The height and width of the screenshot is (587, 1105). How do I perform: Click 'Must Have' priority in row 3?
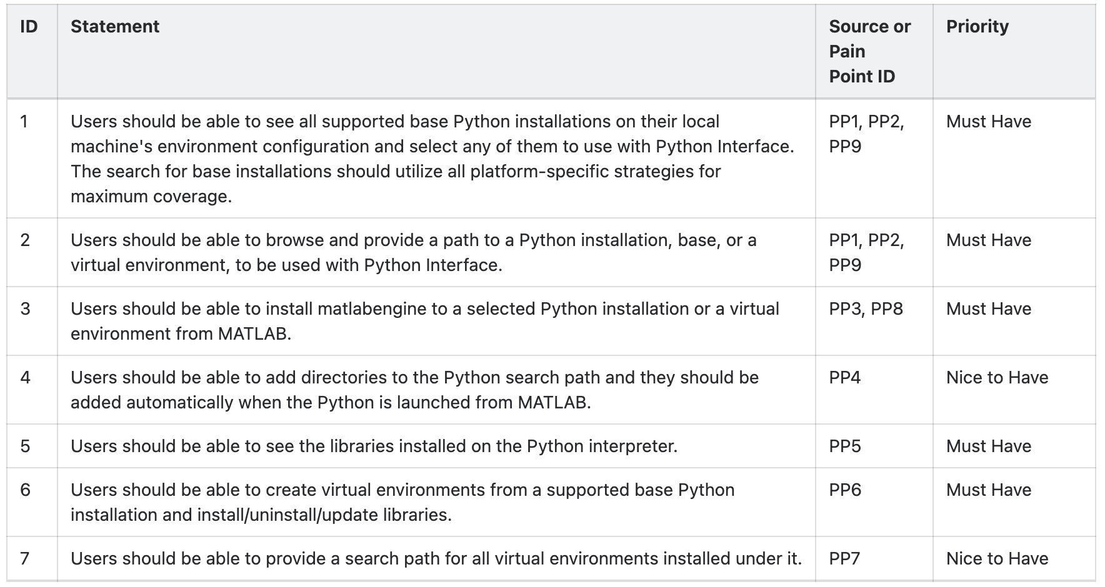988,308
